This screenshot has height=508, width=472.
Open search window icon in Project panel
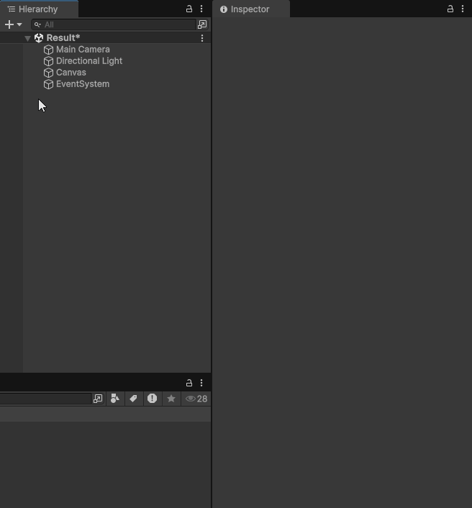(x=98, y=399)
